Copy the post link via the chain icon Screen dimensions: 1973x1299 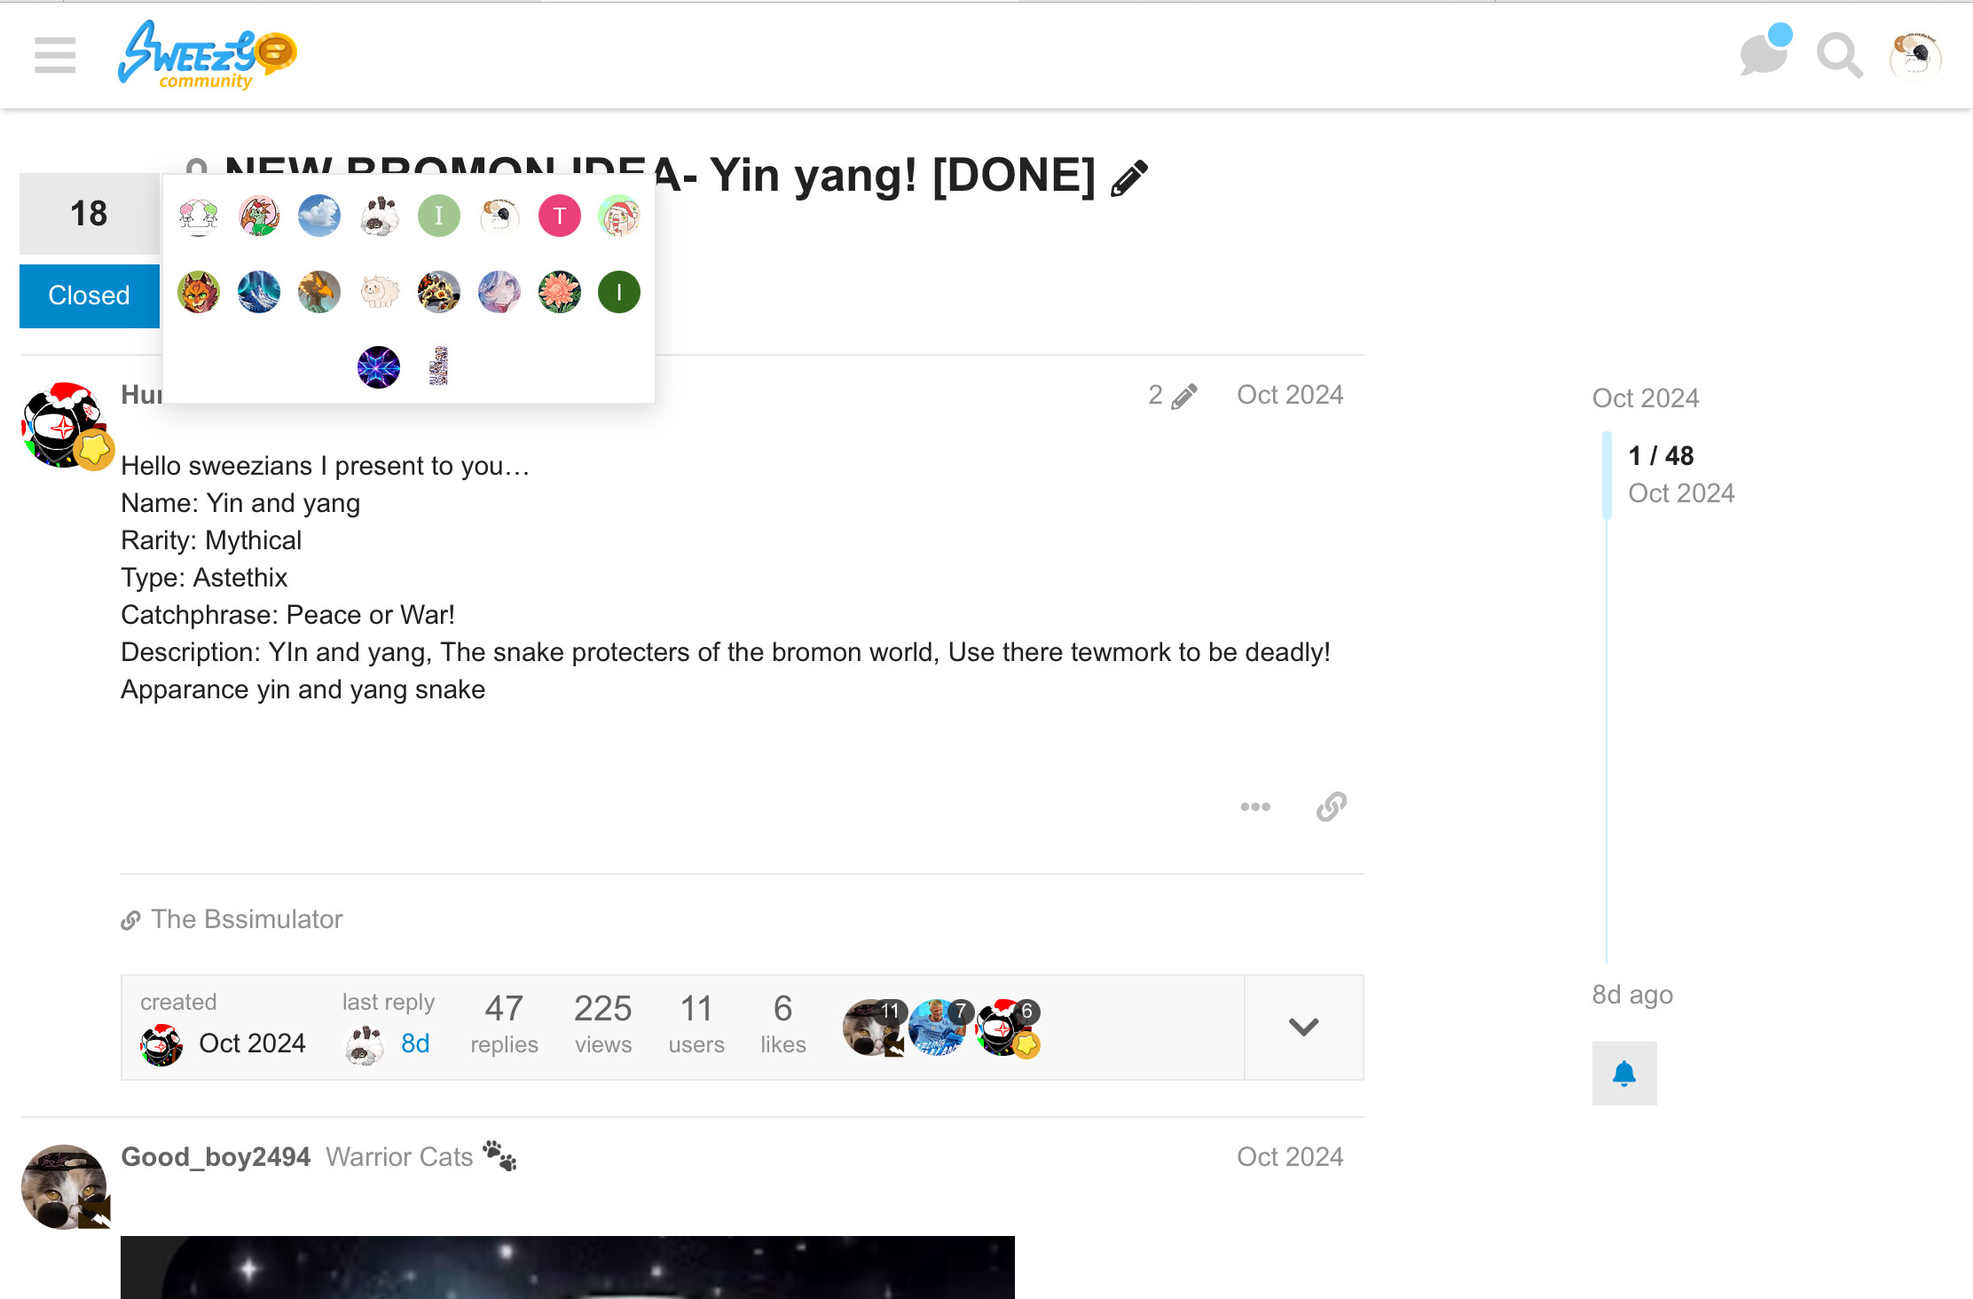pyautogui.click(x=1332, y=807)
